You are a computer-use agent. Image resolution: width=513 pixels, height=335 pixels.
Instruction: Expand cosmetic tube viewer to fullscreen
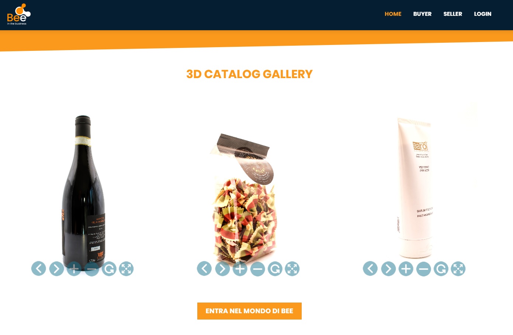(458, 269)
